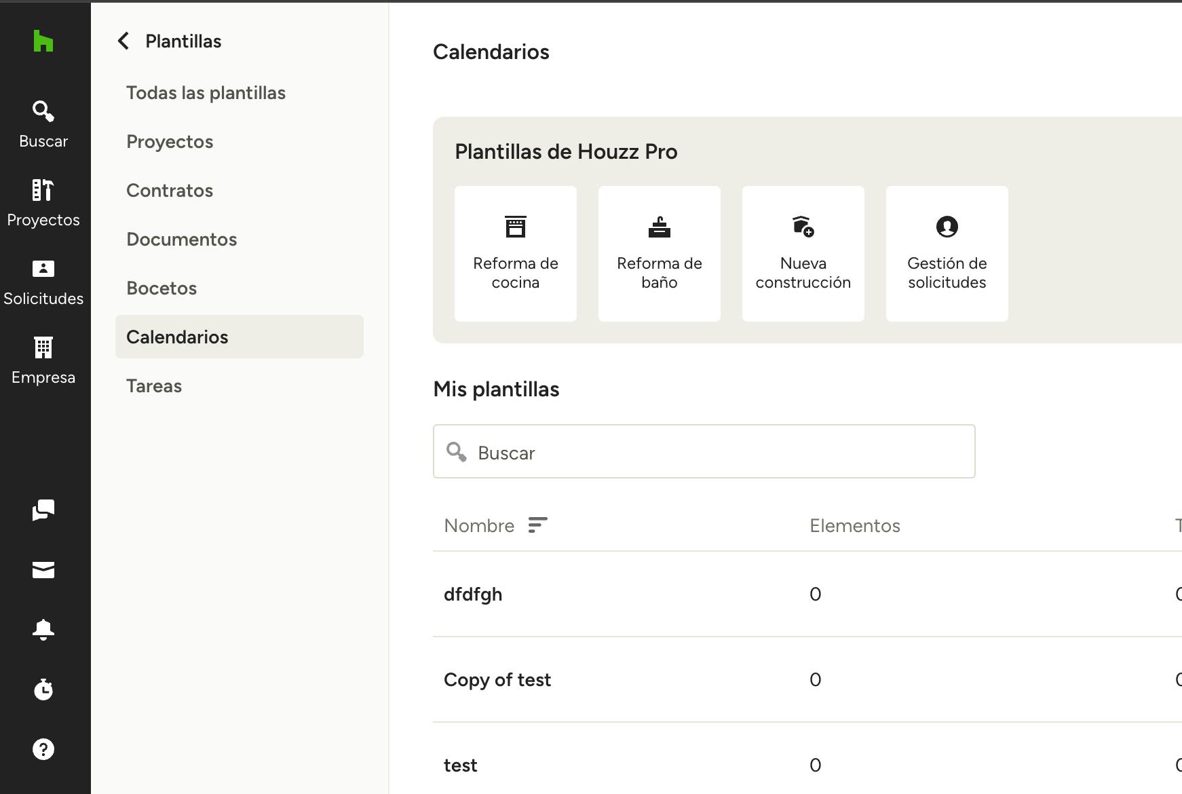Open Buscar in the dark sidebar
Viewport: 1182px width, 794px height.
(x=43, y=124)
